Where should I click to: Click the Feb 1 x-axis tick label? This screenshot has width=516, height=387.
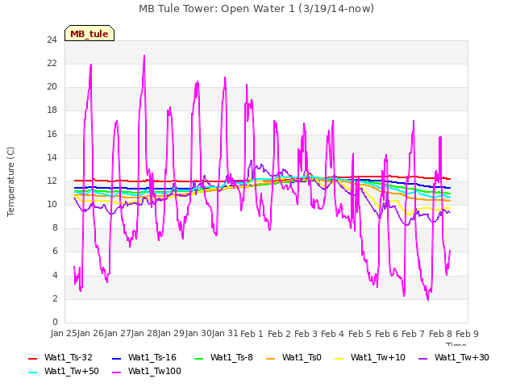252,334
